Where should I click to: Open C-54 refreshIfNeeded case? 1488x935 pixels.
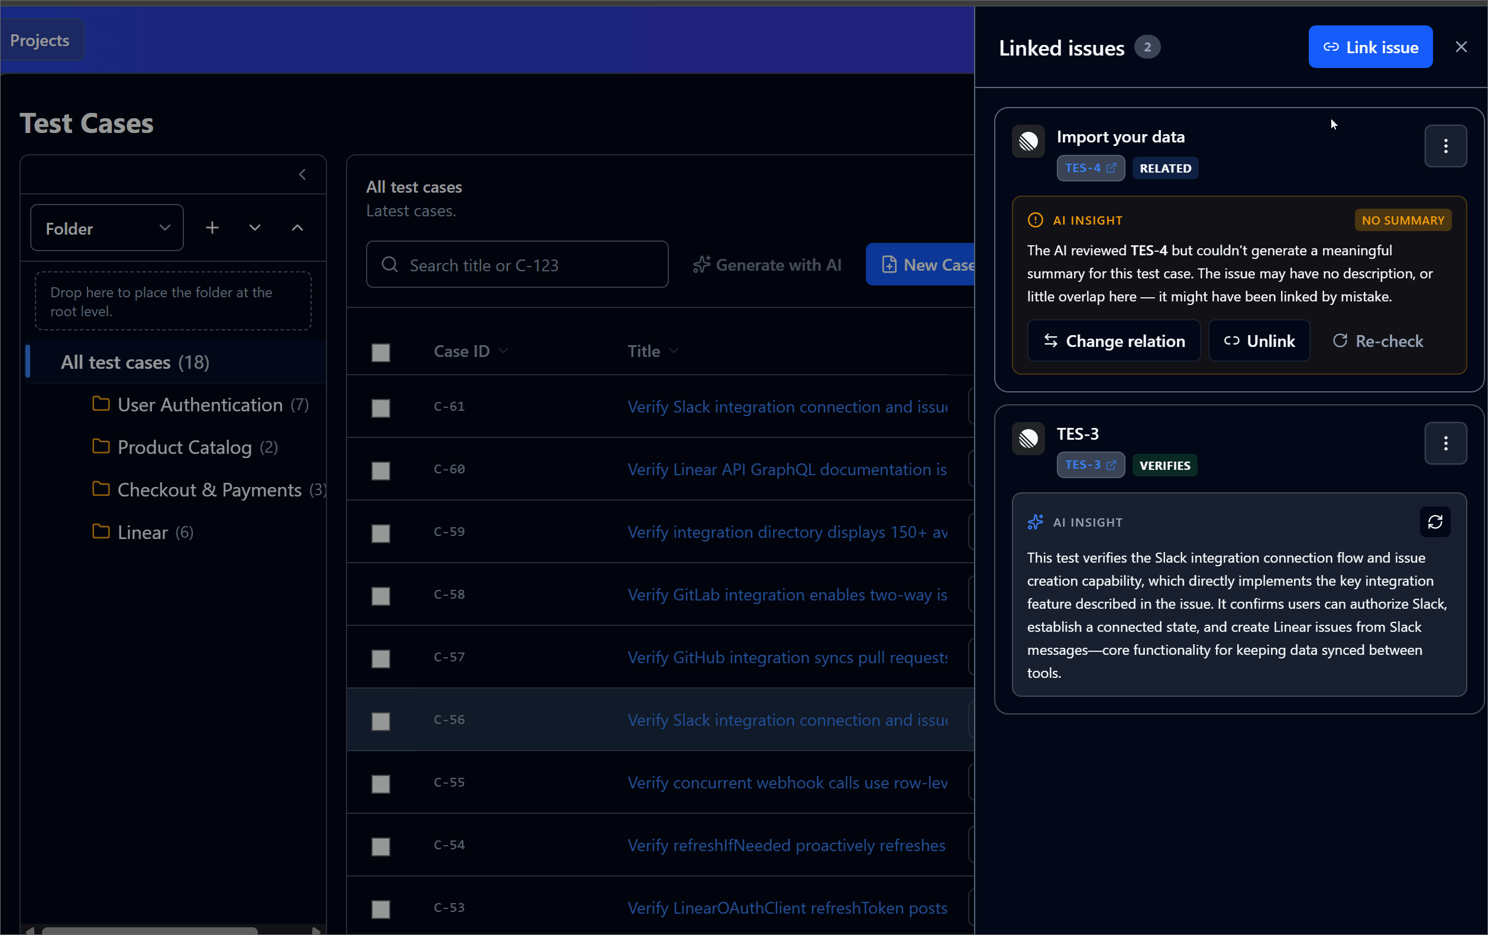[787, 845]
